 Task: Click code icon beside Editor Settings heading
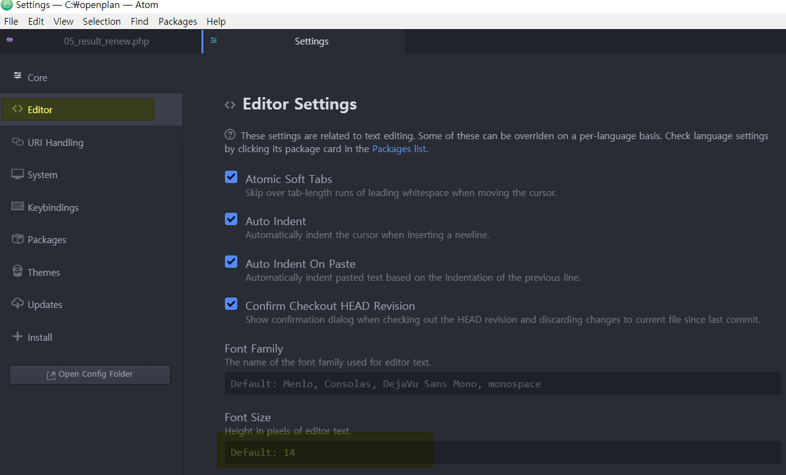230,105
